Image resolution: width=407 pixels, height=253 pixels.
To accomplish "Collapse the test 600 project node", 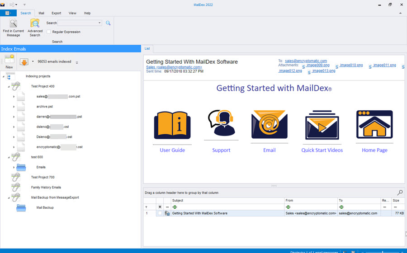I will [9, 157].
